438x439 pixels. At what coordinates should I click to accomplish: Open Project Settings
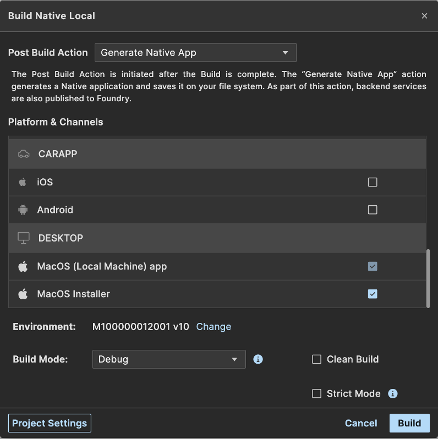point(50,423)
